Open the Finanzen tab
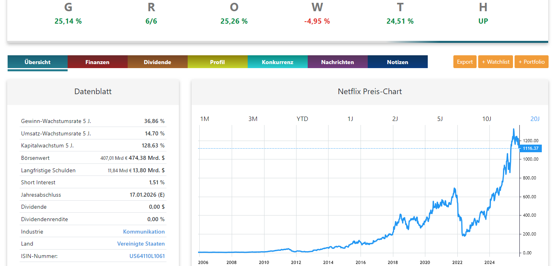 (97, 62)
